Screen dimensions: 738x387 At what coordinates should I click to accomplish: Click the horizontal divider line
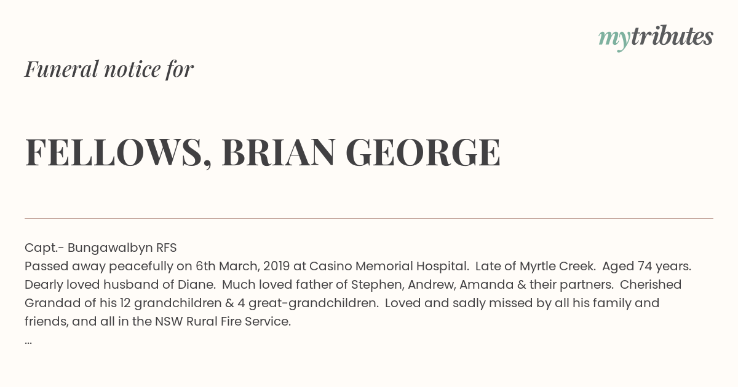pos(369,218)
